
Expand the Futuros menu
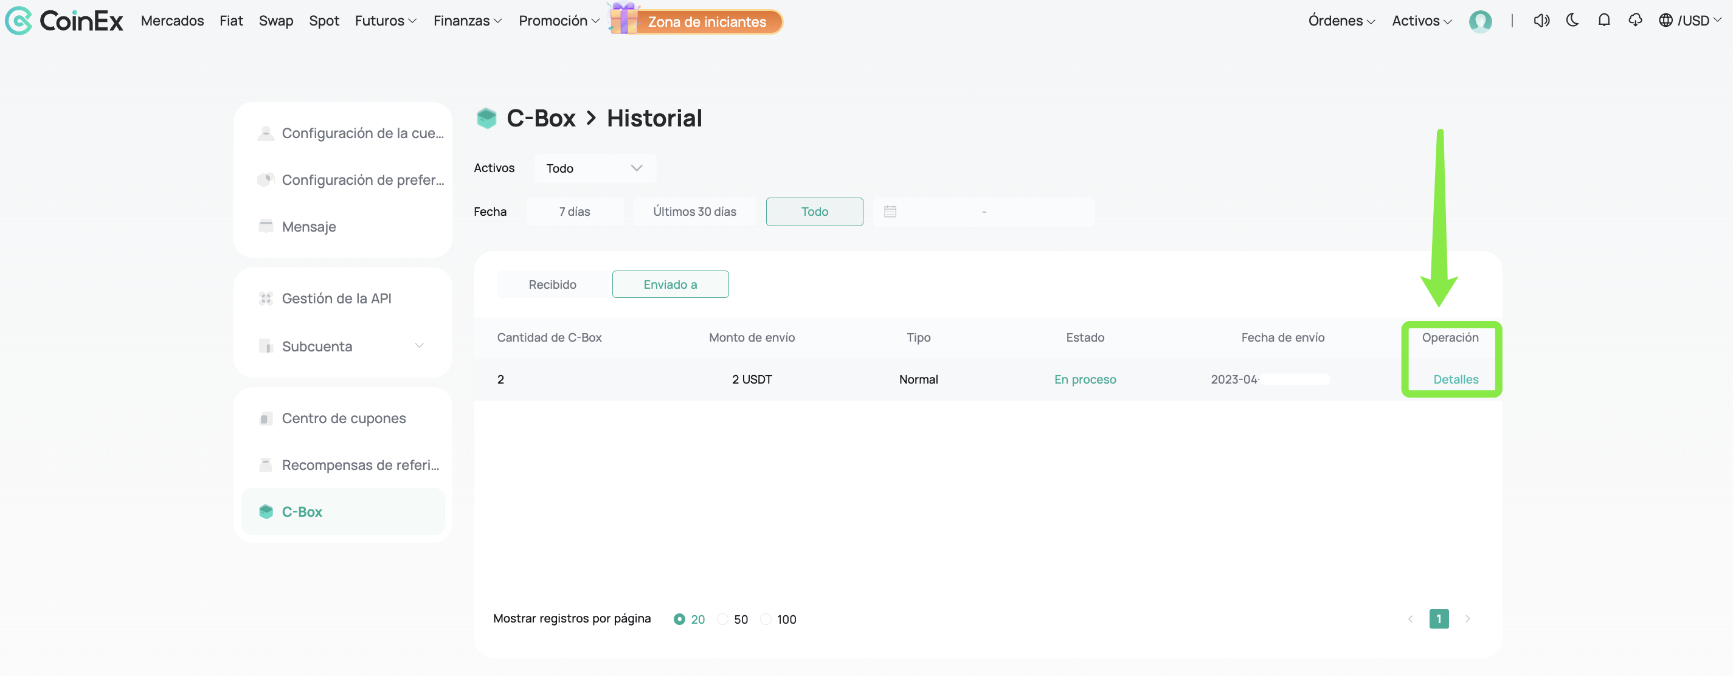pos(386,21)
